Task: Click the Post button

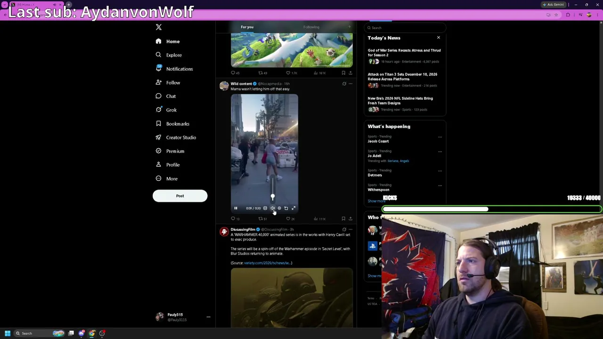Action: (180, 196)
